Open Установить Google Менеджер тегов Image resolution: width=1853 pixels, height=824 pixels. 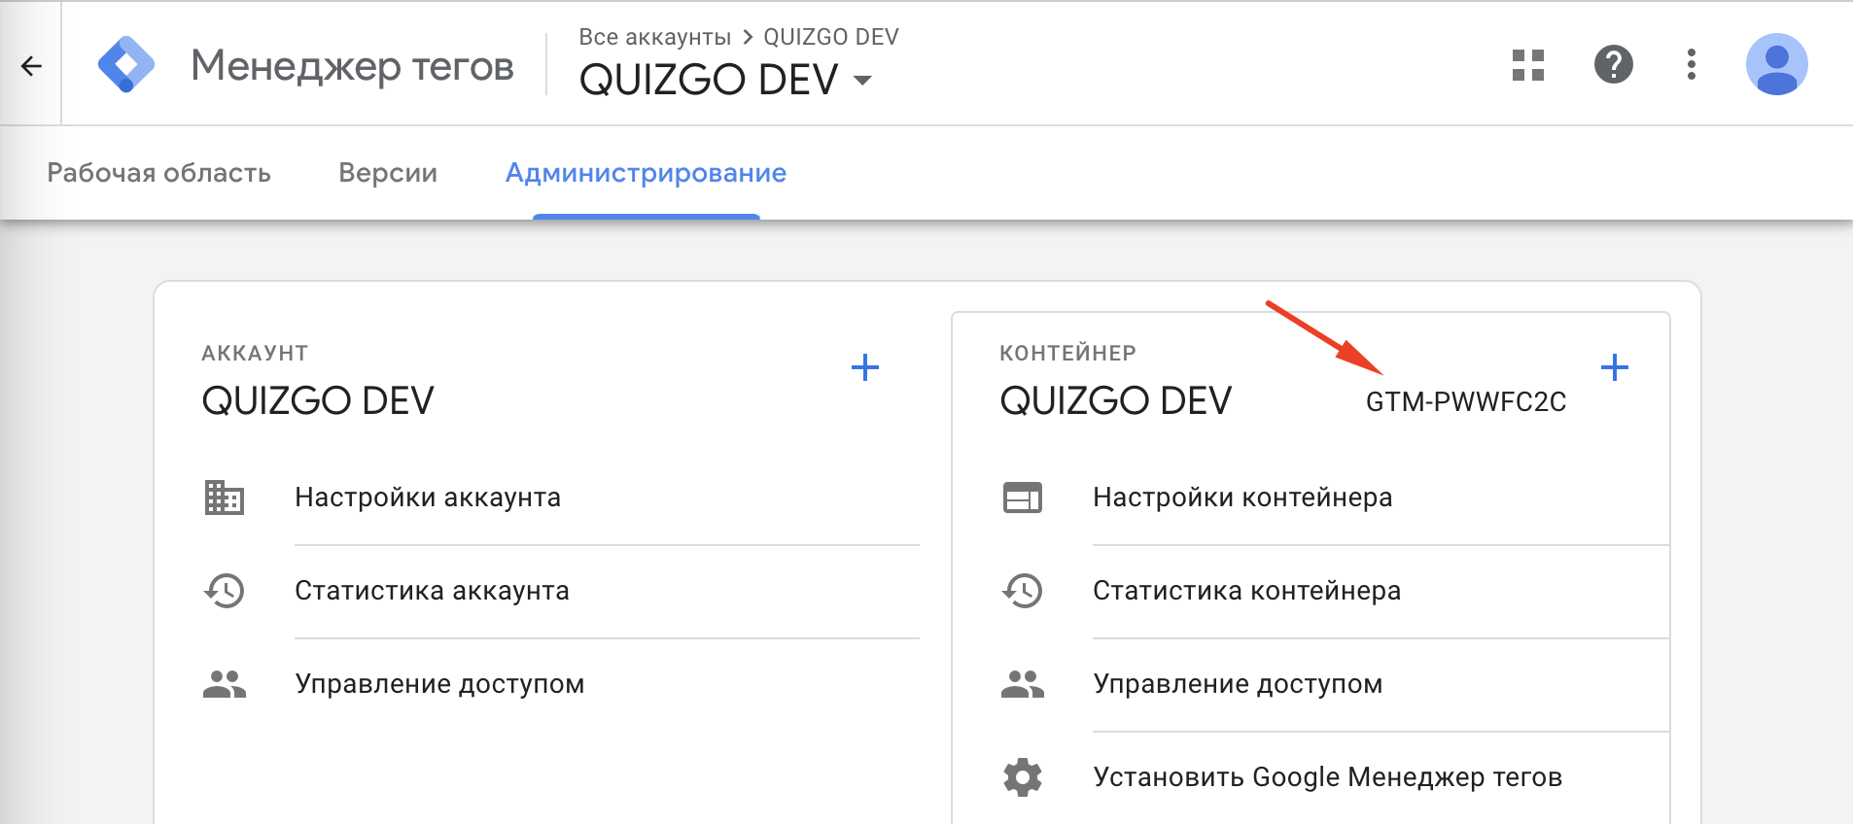coord(1327,777)
